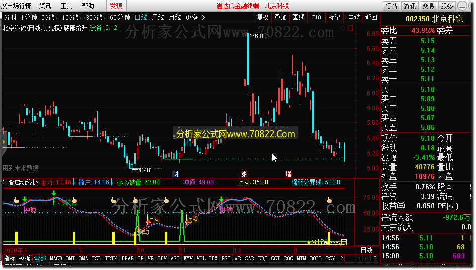Click the 画线 draw line button
This screenshot has height=270, width=476.
298,17
